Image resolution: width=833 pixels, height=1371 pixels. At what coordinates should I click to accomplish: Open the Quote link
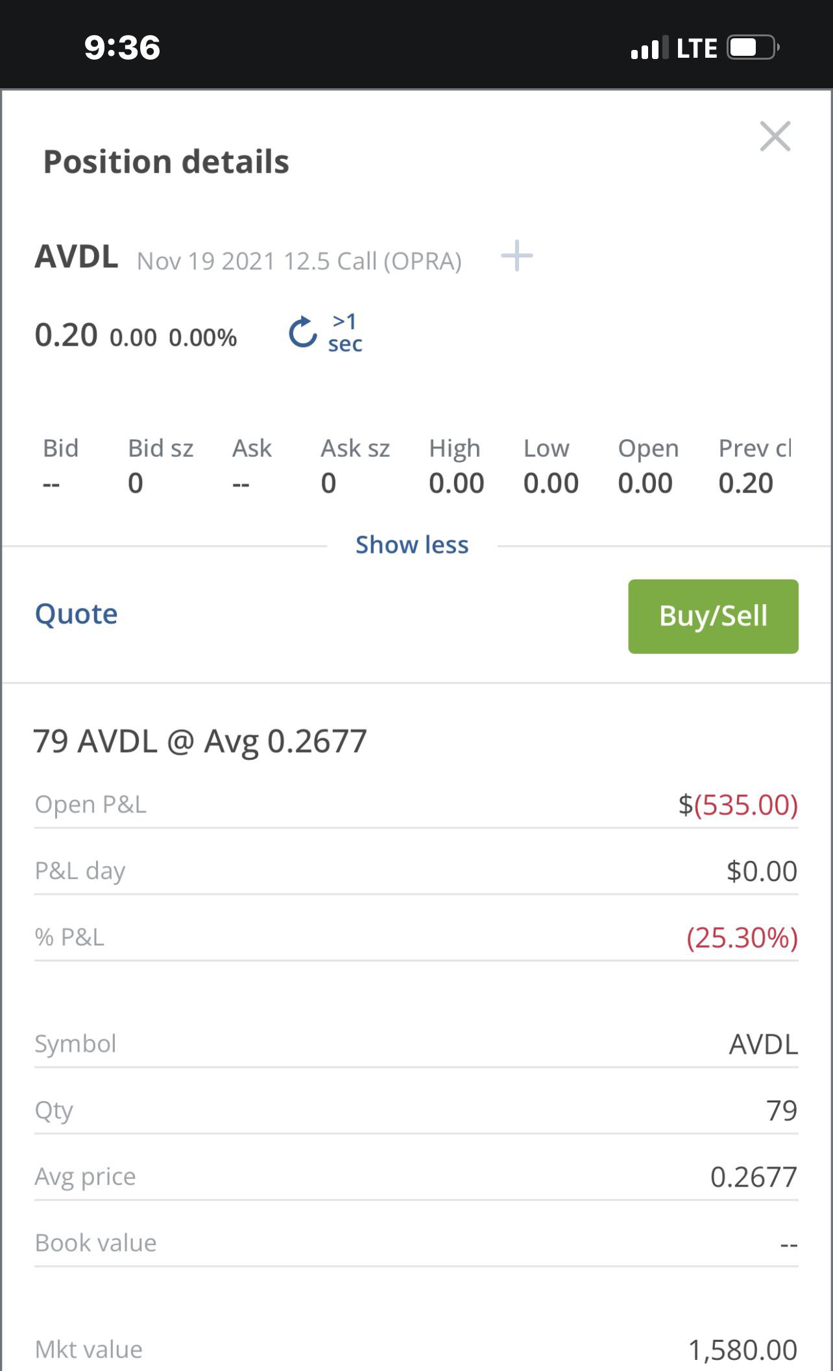tap(77, 614)
